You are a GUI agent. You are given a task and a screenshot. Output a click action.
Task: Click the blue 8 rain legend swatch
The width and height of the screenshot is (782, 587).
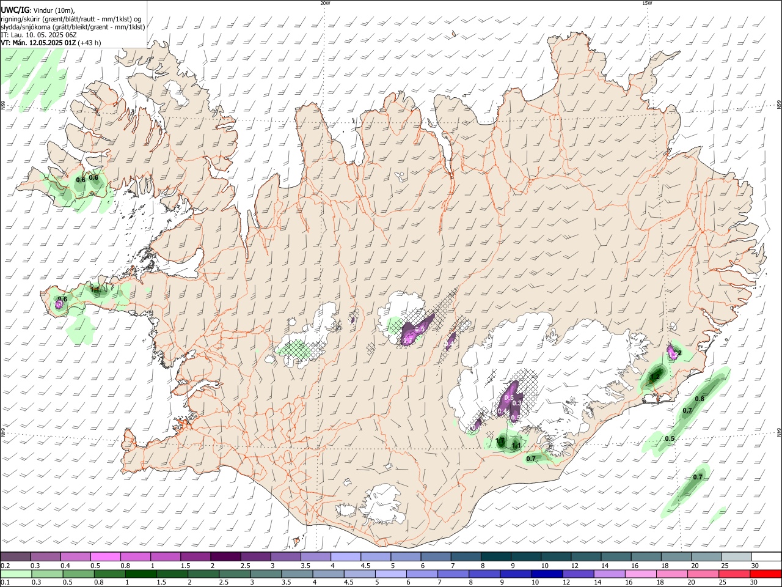484,574
